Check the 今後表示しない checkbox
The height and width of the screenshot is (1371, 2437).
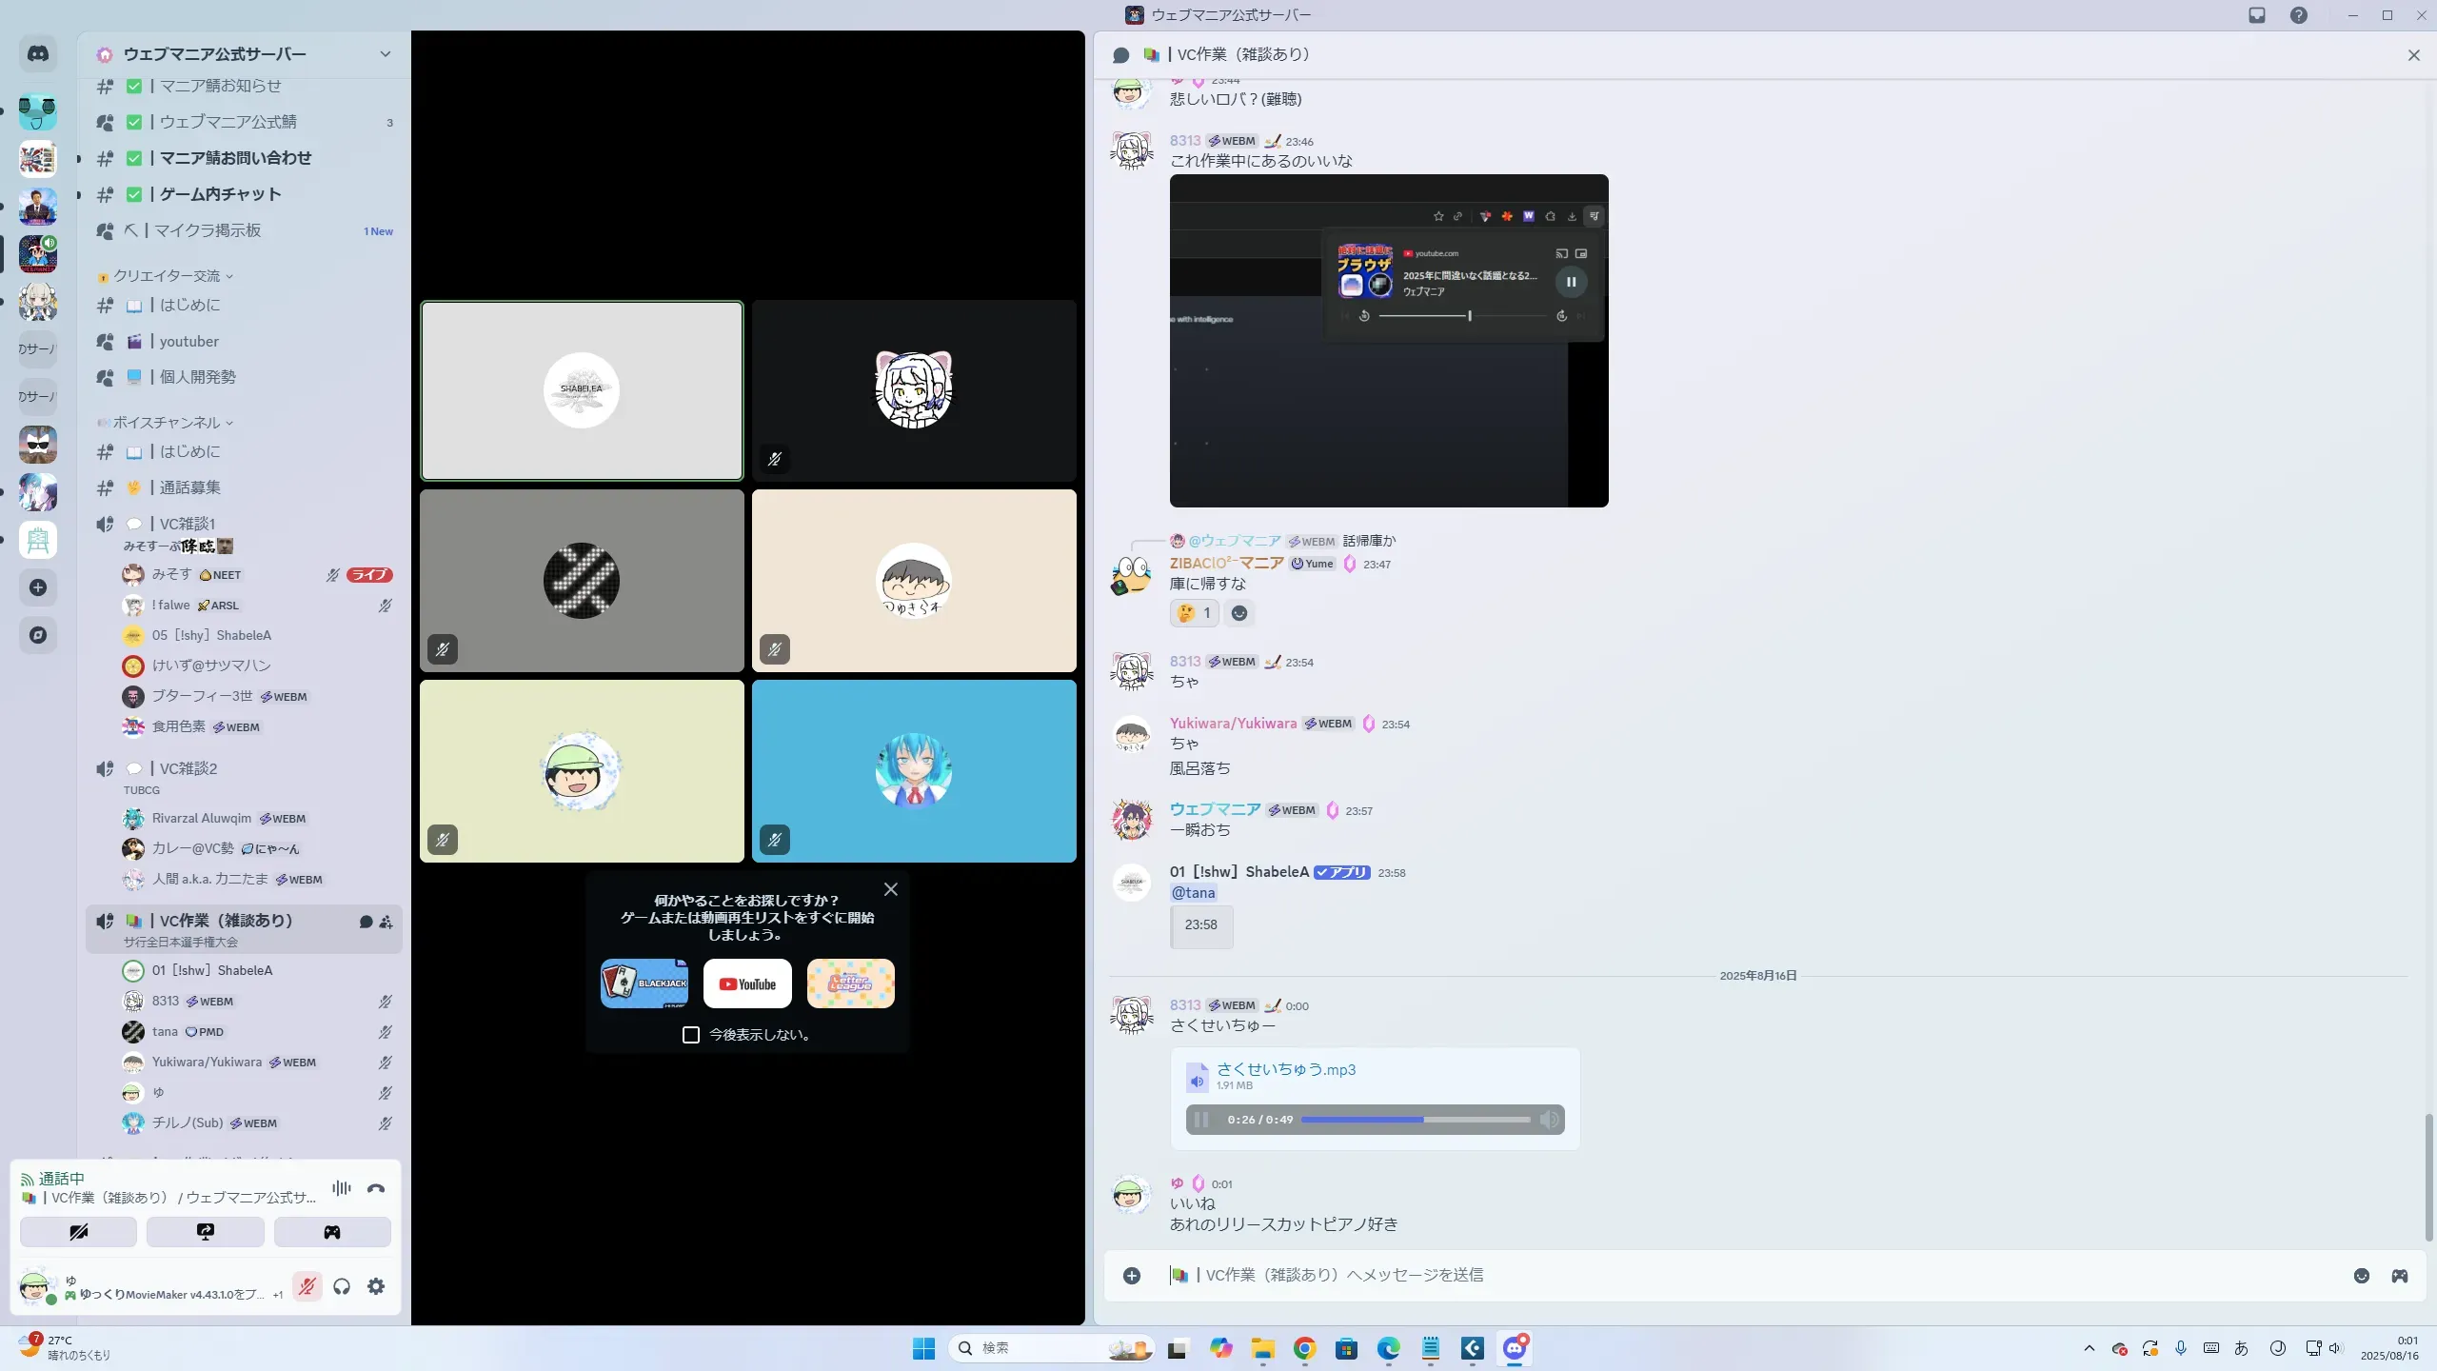691,1035
